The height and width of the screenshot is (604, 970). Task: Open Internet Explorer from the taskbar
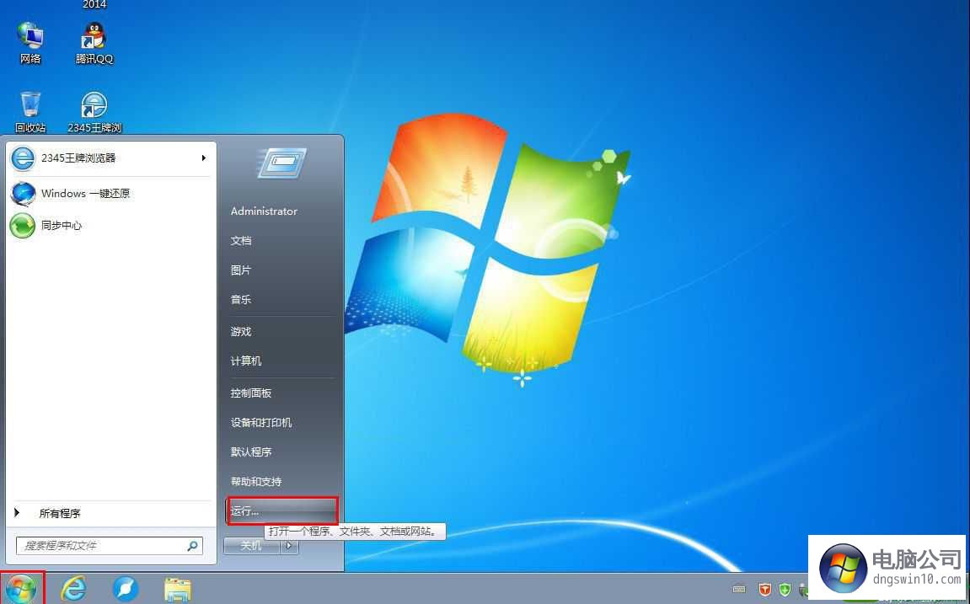coord(73,589)
